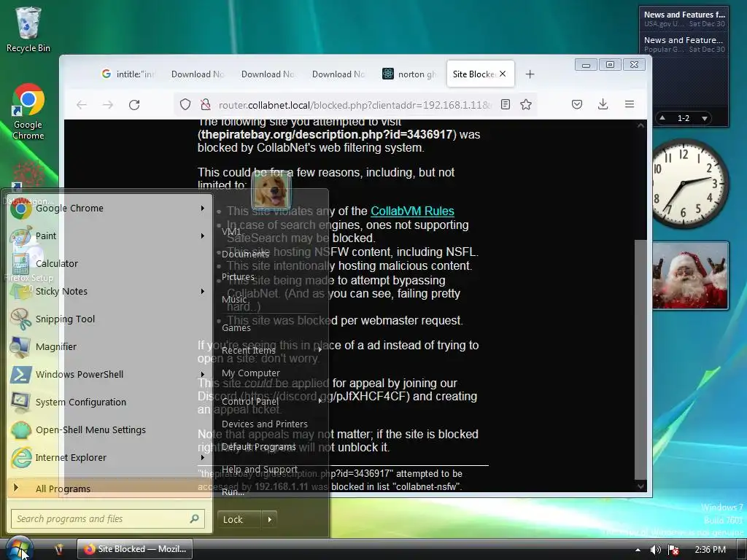Open Music from Start menu

point(234,299)
